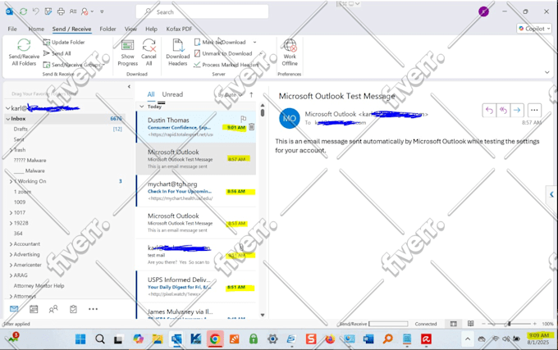Open the Help tab
This screenshot has width=558, height=350.
click(x=151, y=29)
